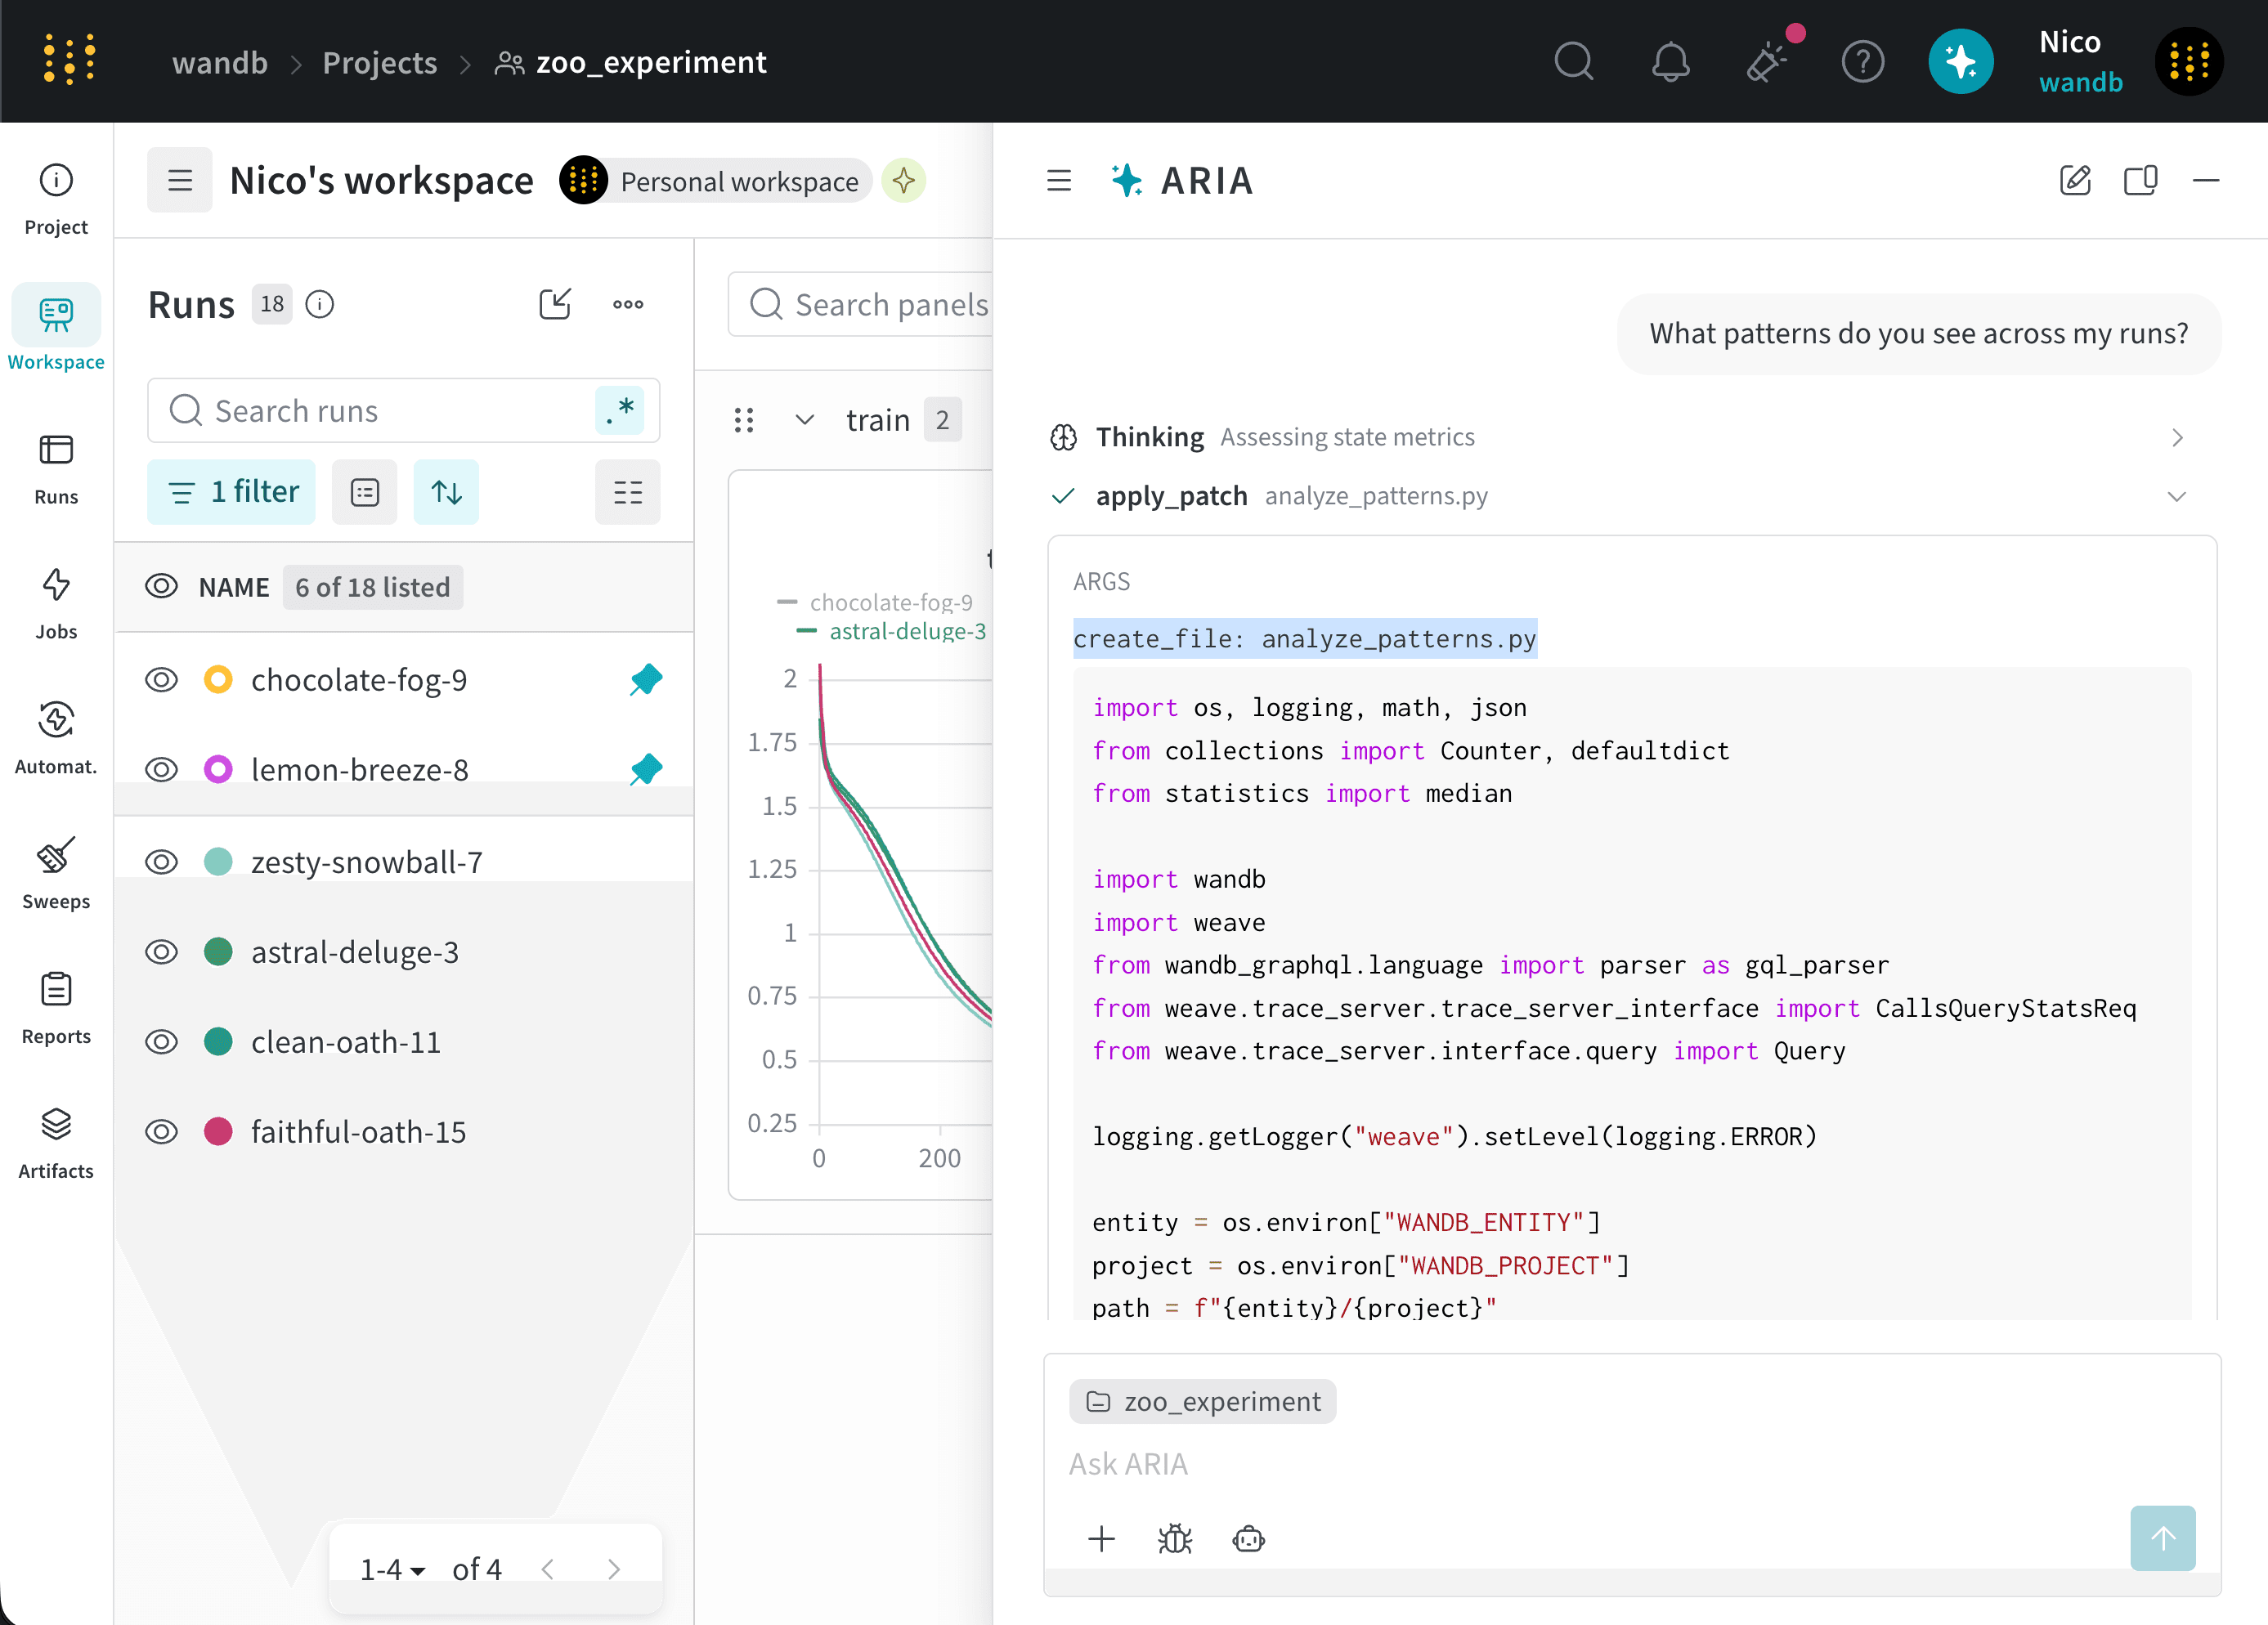2268x1625 pixels.
Task: Start a new ARIA chat
Action: point(2075,181)
